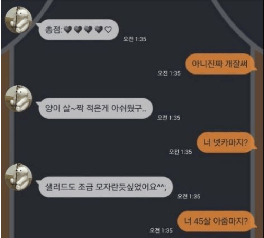The width and height of the screenshot is (264, 238).
Task: Tap the second filled heart in the rating
Action: (78, 30)
